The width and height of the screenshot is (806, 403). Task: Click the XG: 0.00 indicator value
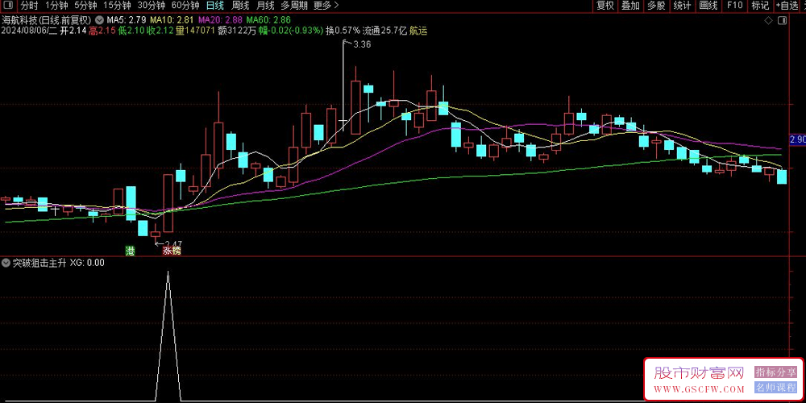[87, 263]
